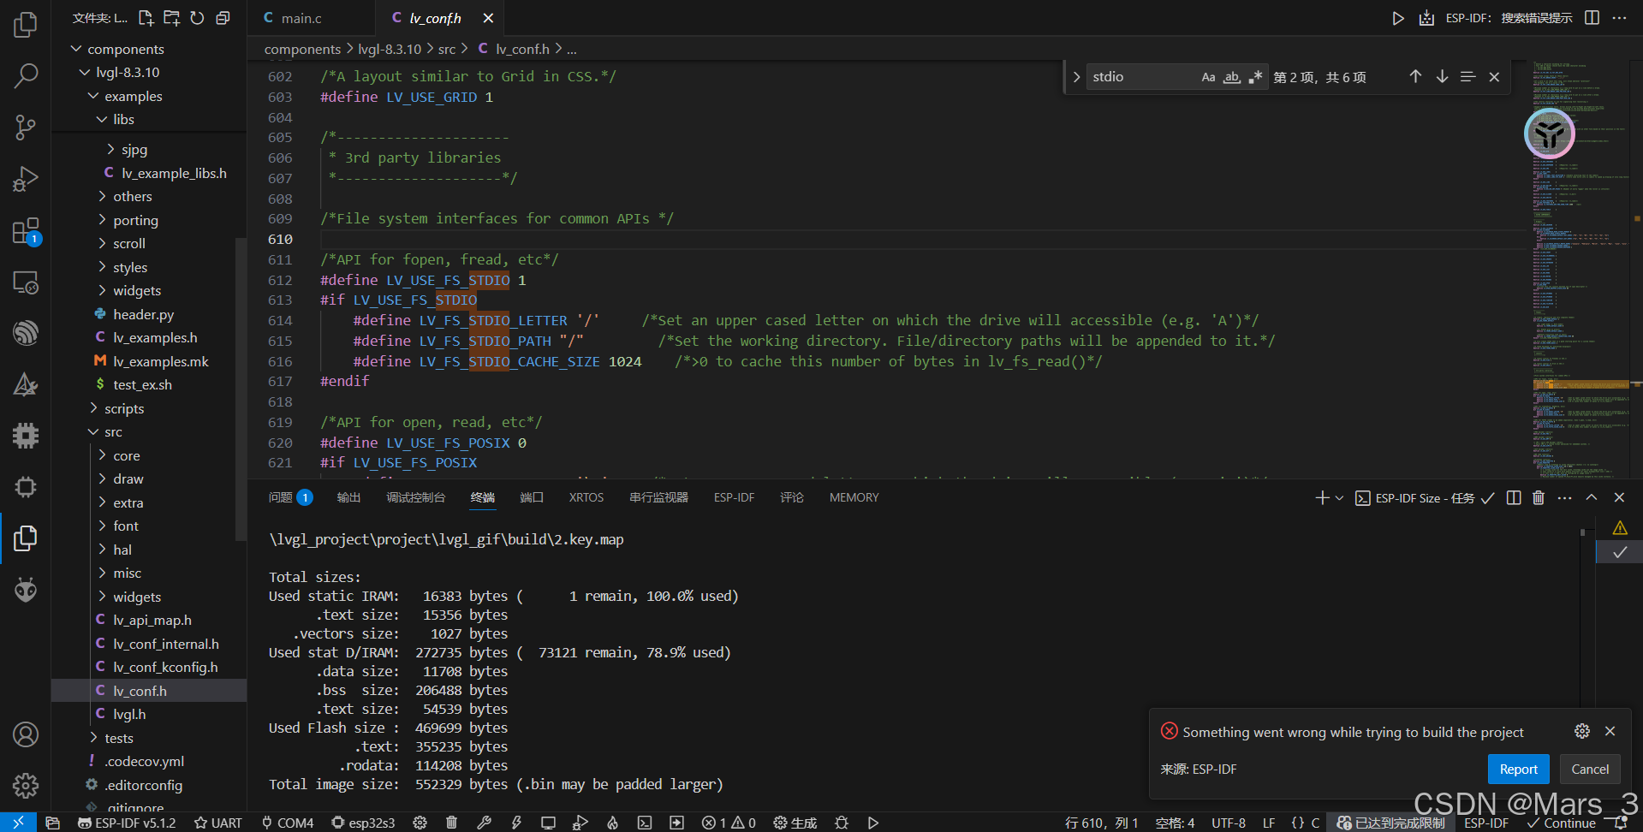1643x832 pixels.
Task: Open the XRTOS panel tab
Action: pos(586,497)
